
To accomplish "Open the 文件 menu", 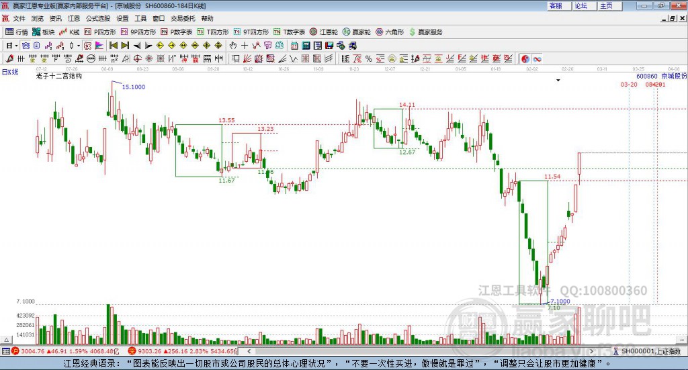I will pos(19,18).
